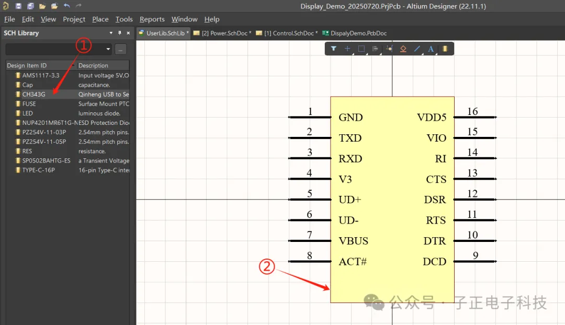Select the PZ254V-11-03P component row
The height and width of the screenshot is (325, 565).
pos(67,132)
